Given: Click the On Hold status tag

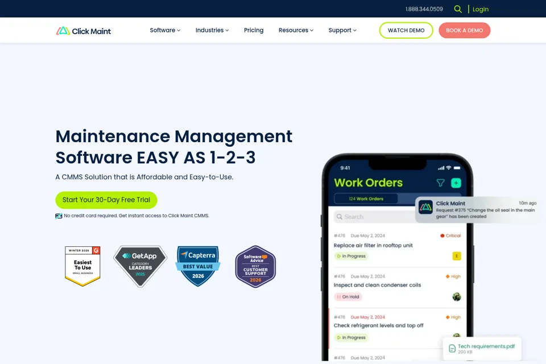Looking at the screenshot, I should (348, 297).
